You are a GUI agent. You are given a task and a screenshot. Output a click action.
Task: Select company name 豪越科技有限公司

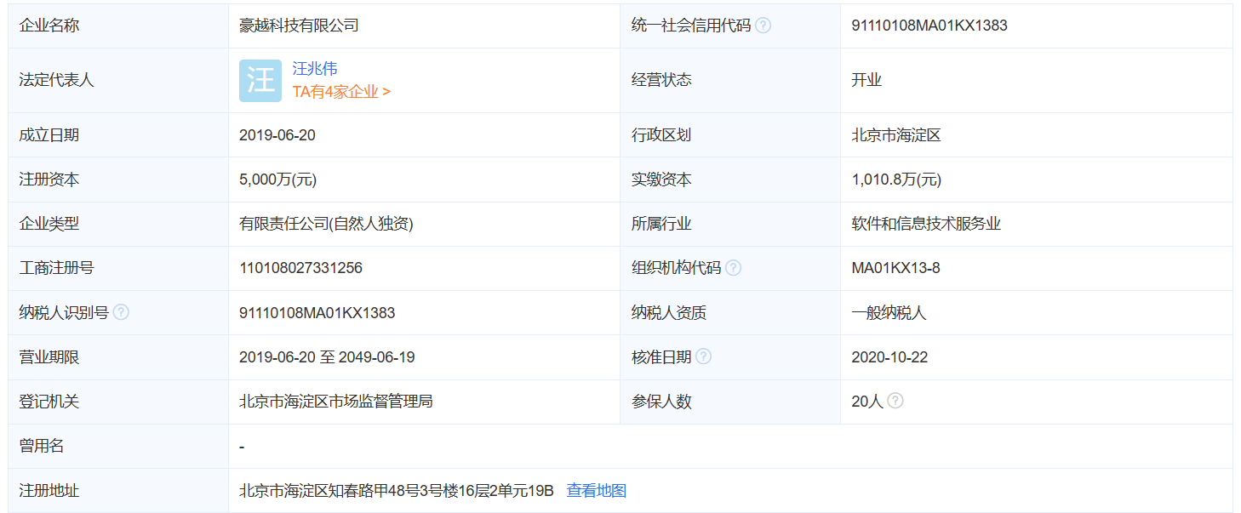tap(299, 26)
